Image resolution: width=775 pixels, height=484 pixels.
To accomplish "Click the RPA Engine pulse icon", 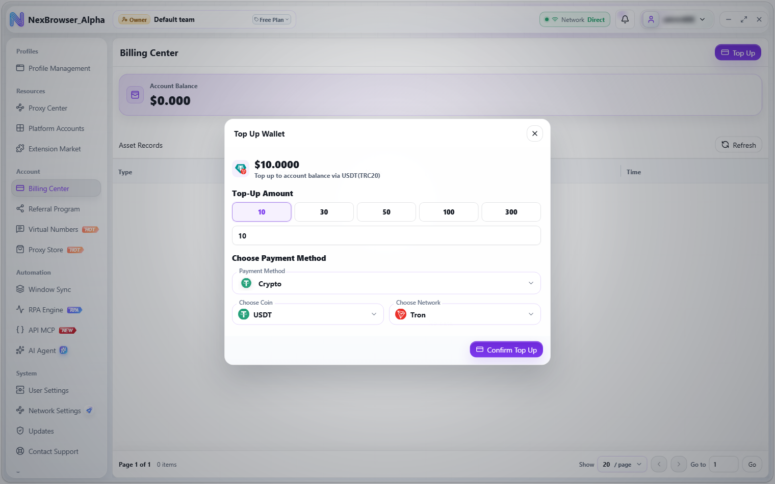I will pos(20,309).
